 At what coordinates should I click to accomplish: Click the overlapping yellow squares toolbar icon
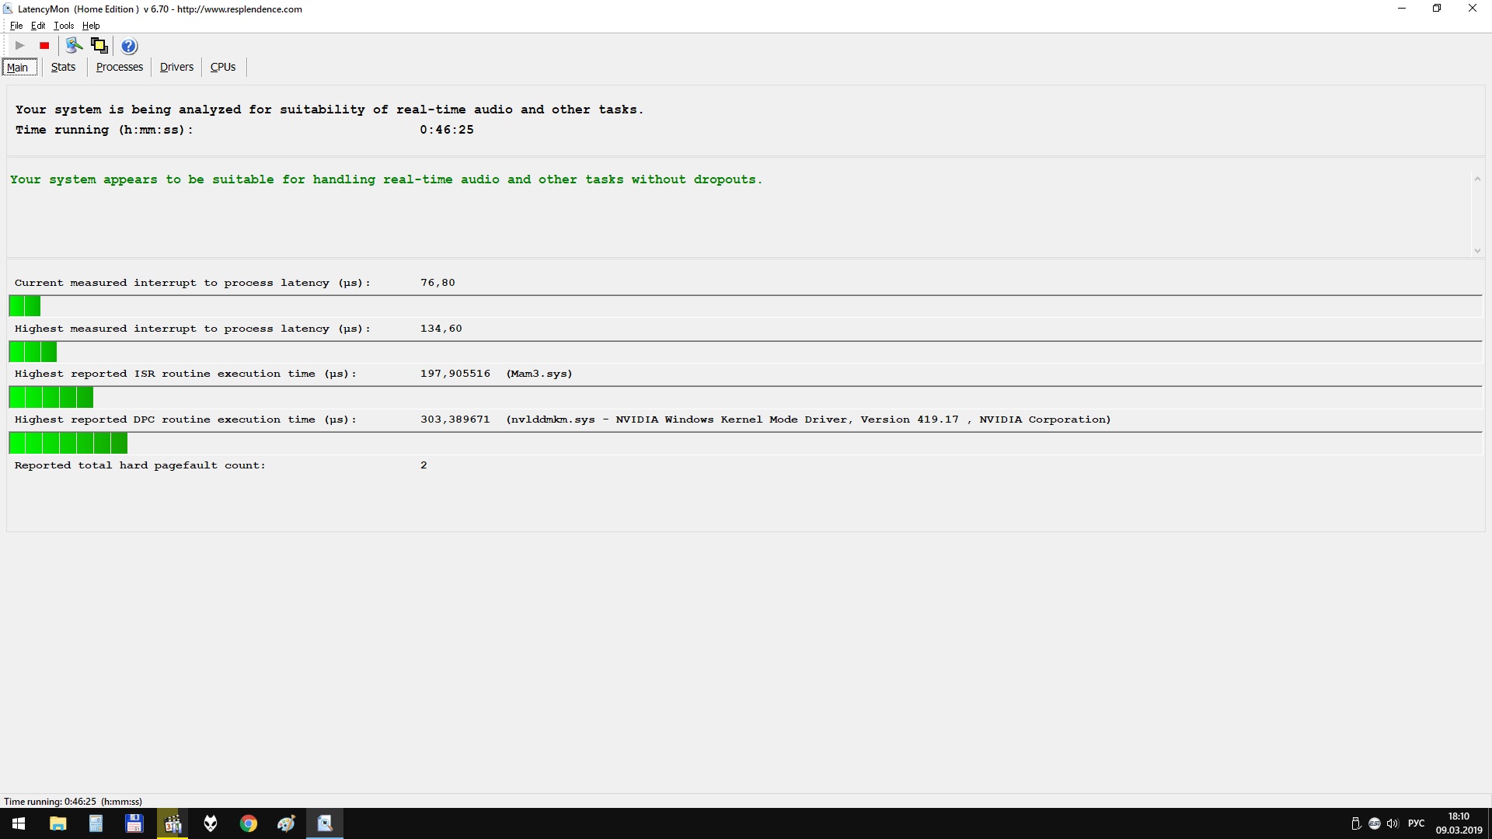pyautogui.click(x=99, y=46)
